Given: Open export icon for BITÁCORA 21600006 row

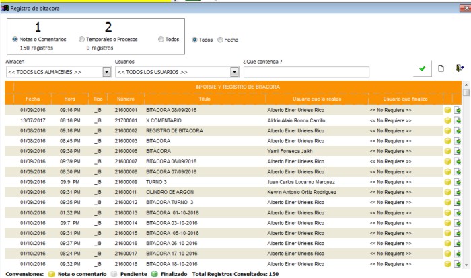Looking at the screenshot, I should [457, 151].
